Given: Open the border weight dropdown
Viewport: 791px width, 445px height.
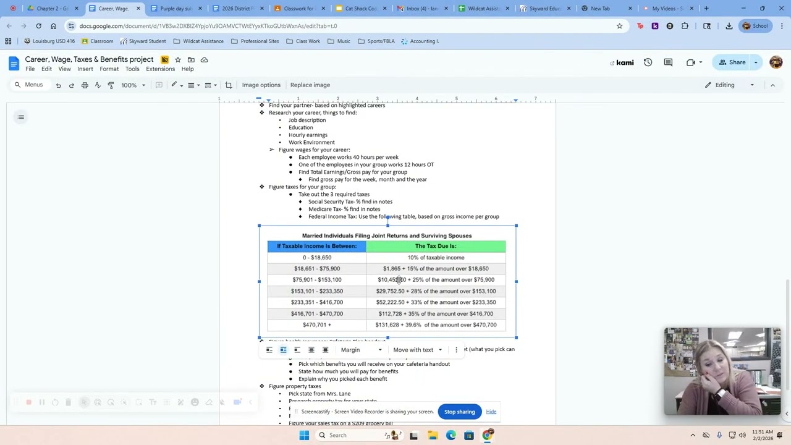Looking at the screenshot, I should point(193,85).
